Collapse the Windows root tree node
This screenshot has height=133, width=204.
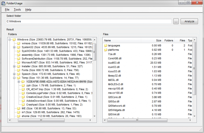(x=10, y=39)
